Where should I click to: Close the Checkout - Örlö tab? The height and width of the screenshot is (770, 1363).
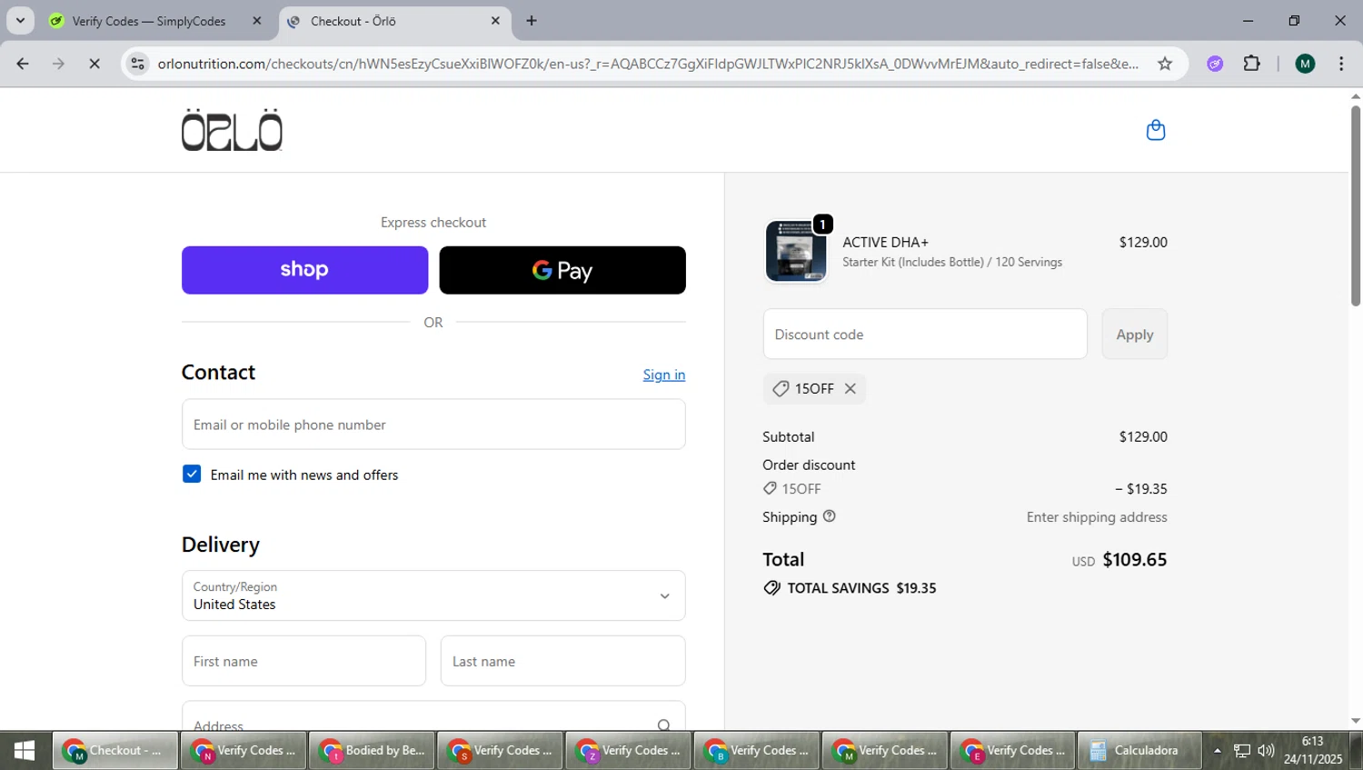point(495,21)
